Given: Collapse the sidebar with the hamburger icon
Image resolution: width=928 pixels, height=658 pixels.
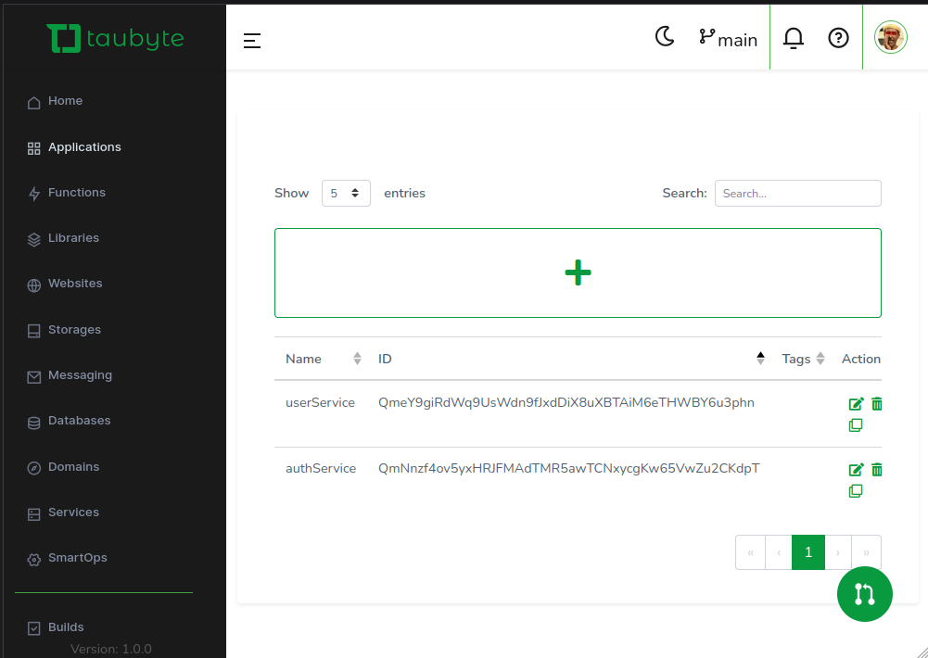Looking at the screenshot, I should pos(252,41).
